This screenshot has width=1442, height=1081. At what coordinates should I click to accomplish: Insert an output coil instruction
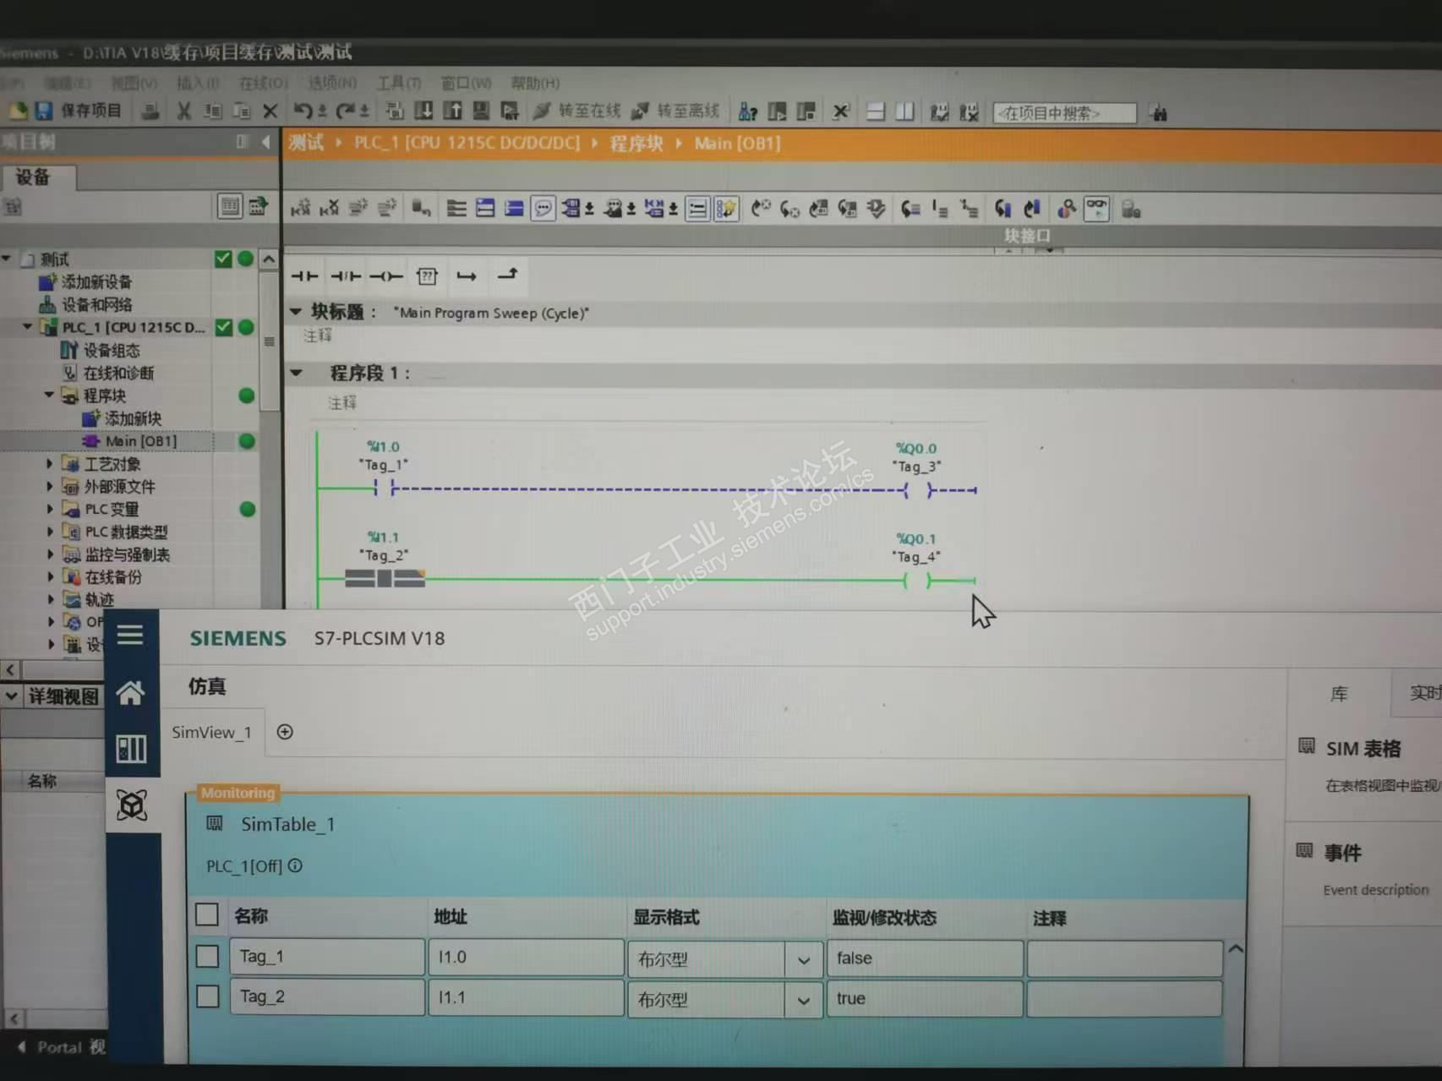coord(385,276)
